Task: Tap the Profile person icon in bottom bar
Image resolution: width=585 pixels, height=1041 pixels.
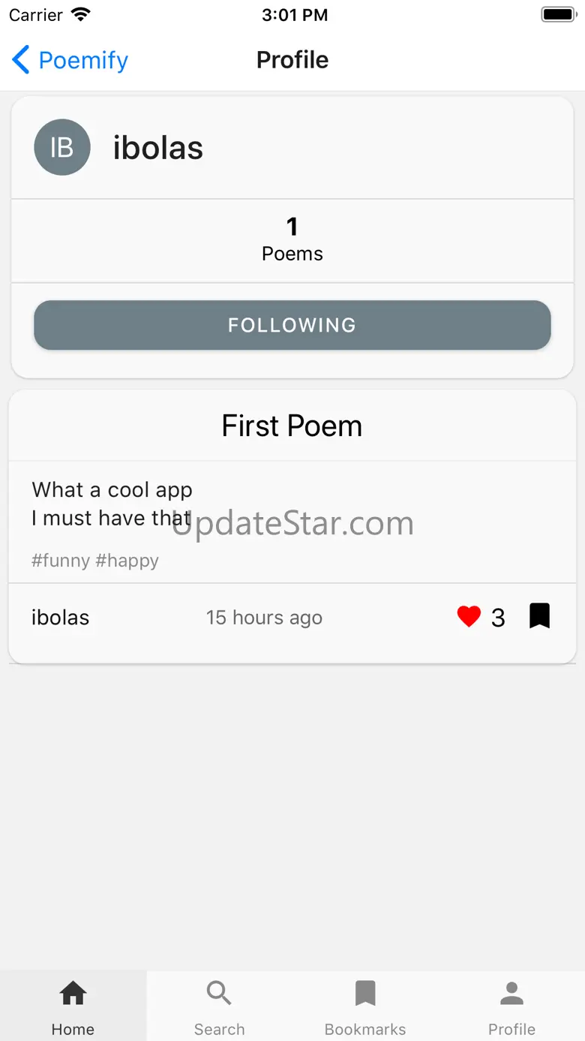Action: pos(511,994)
